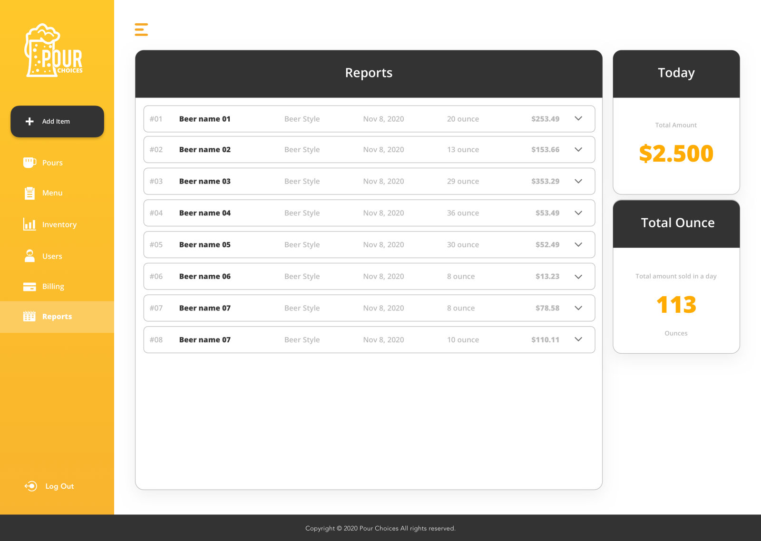Click the 113 total ounces value

676,305
